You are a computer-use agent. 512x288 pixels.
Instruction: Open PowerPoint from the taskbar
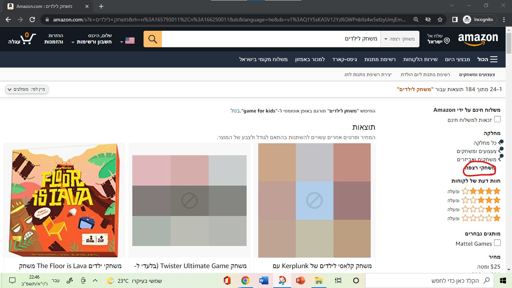(x=301, y=280)
